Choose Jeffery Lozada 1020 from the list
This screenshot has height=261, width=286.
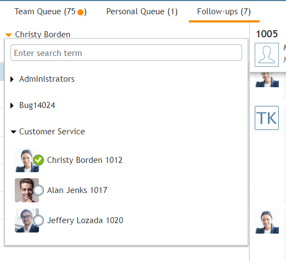click(x=85, y=220)
